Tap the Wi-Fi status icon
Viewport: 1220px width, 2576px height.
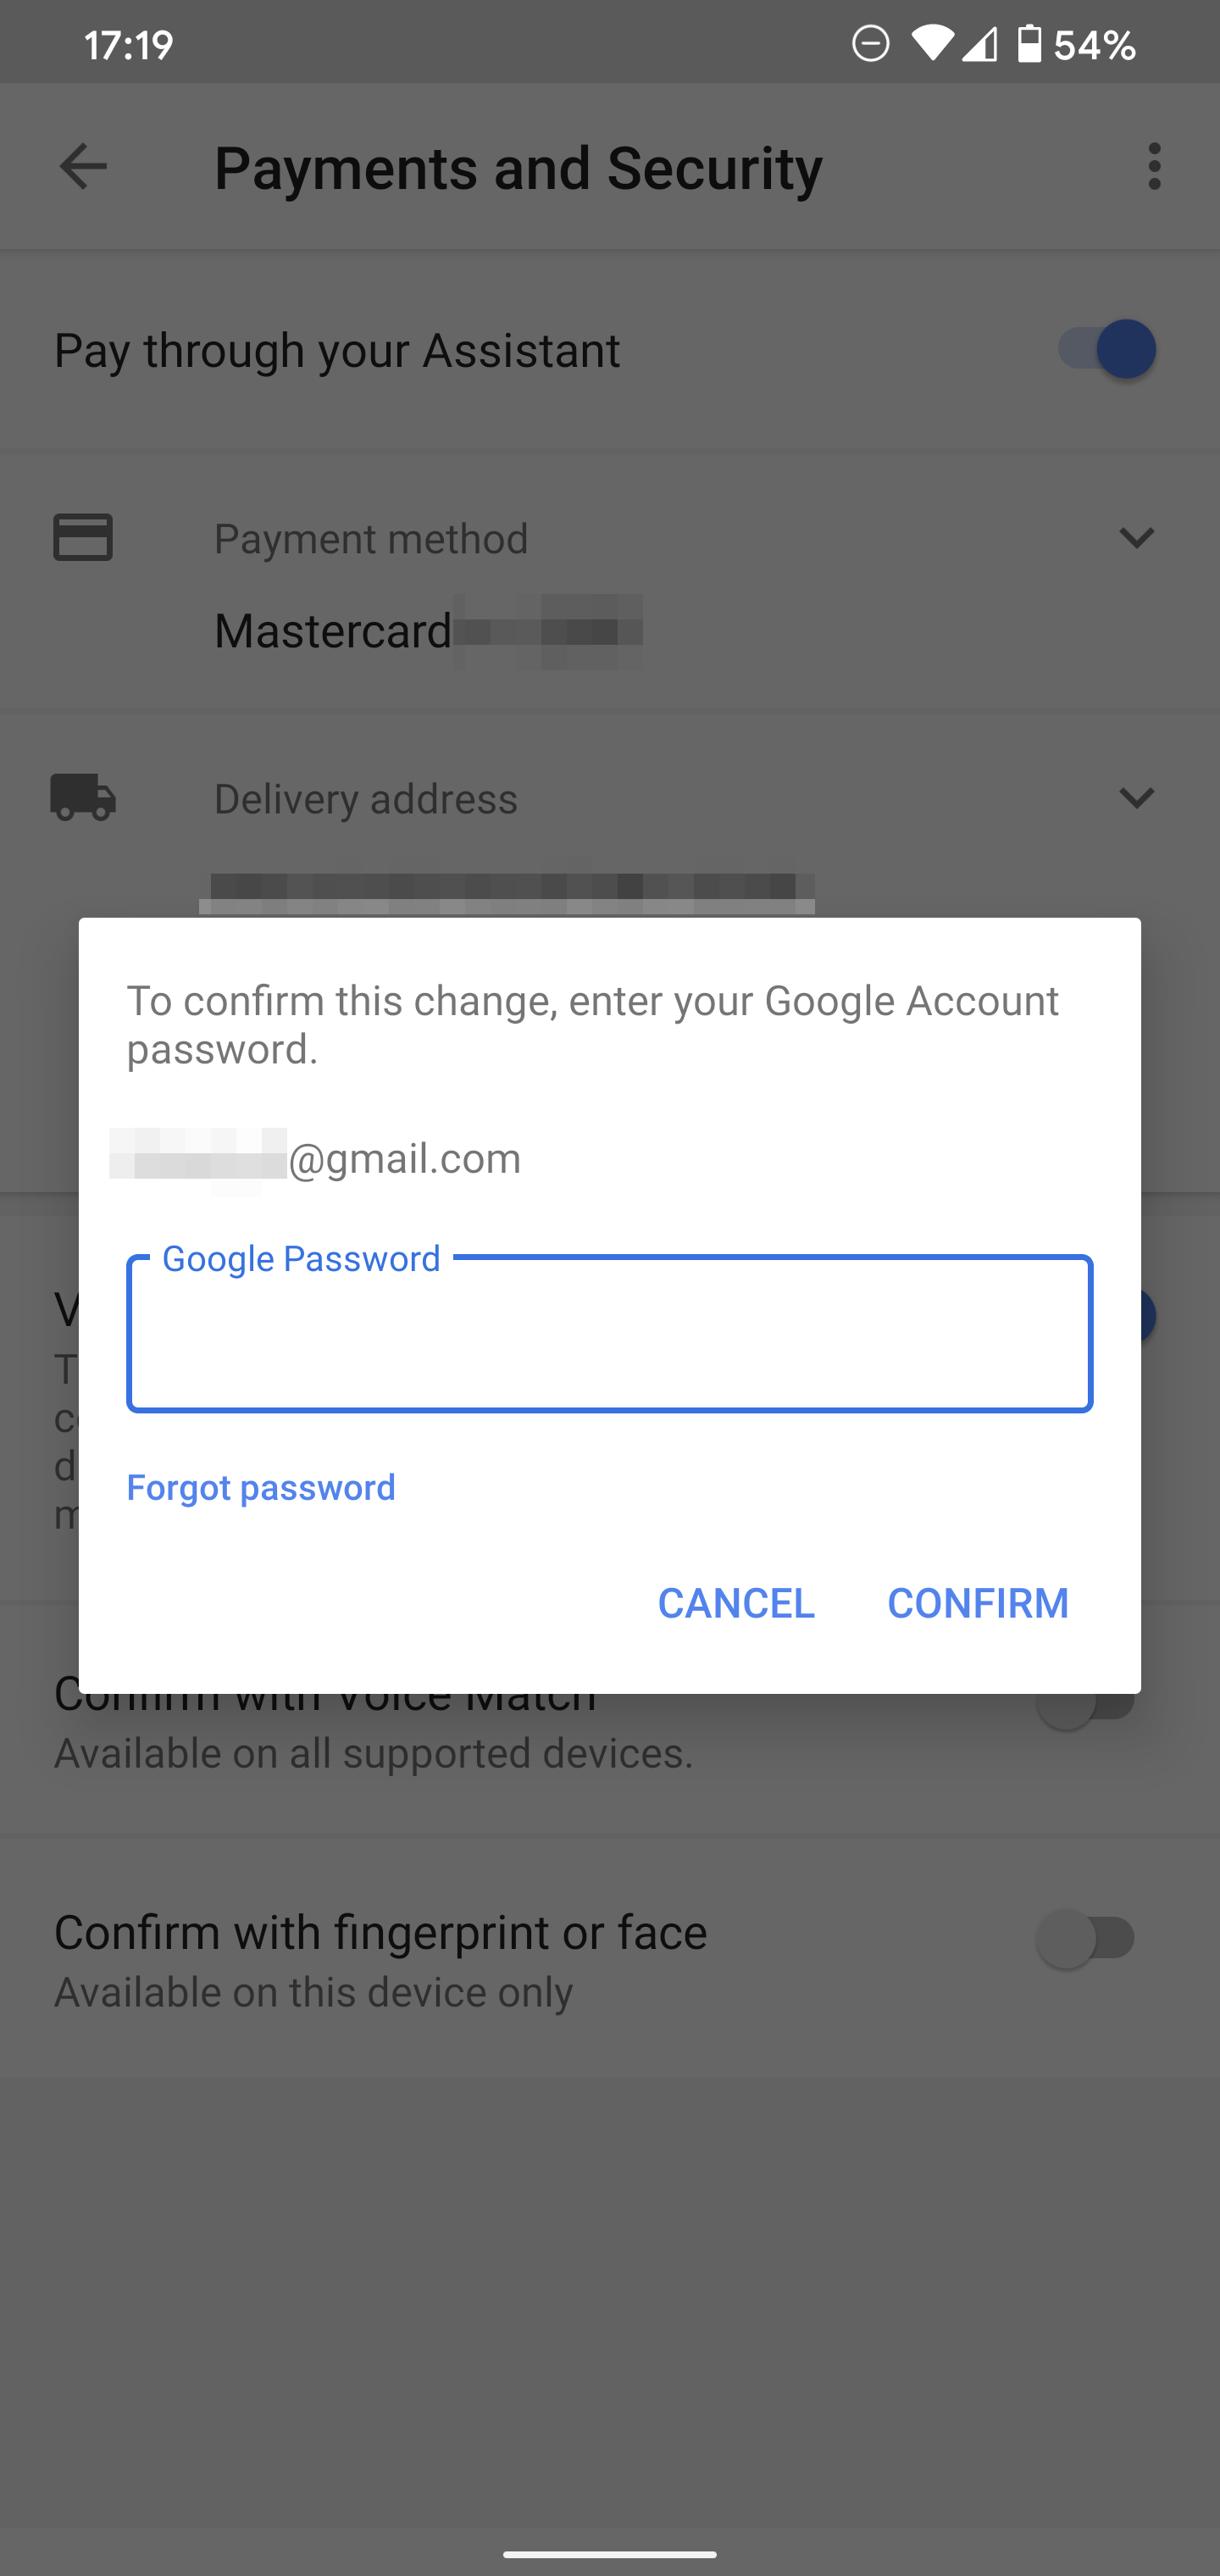[x=931, y=44]
